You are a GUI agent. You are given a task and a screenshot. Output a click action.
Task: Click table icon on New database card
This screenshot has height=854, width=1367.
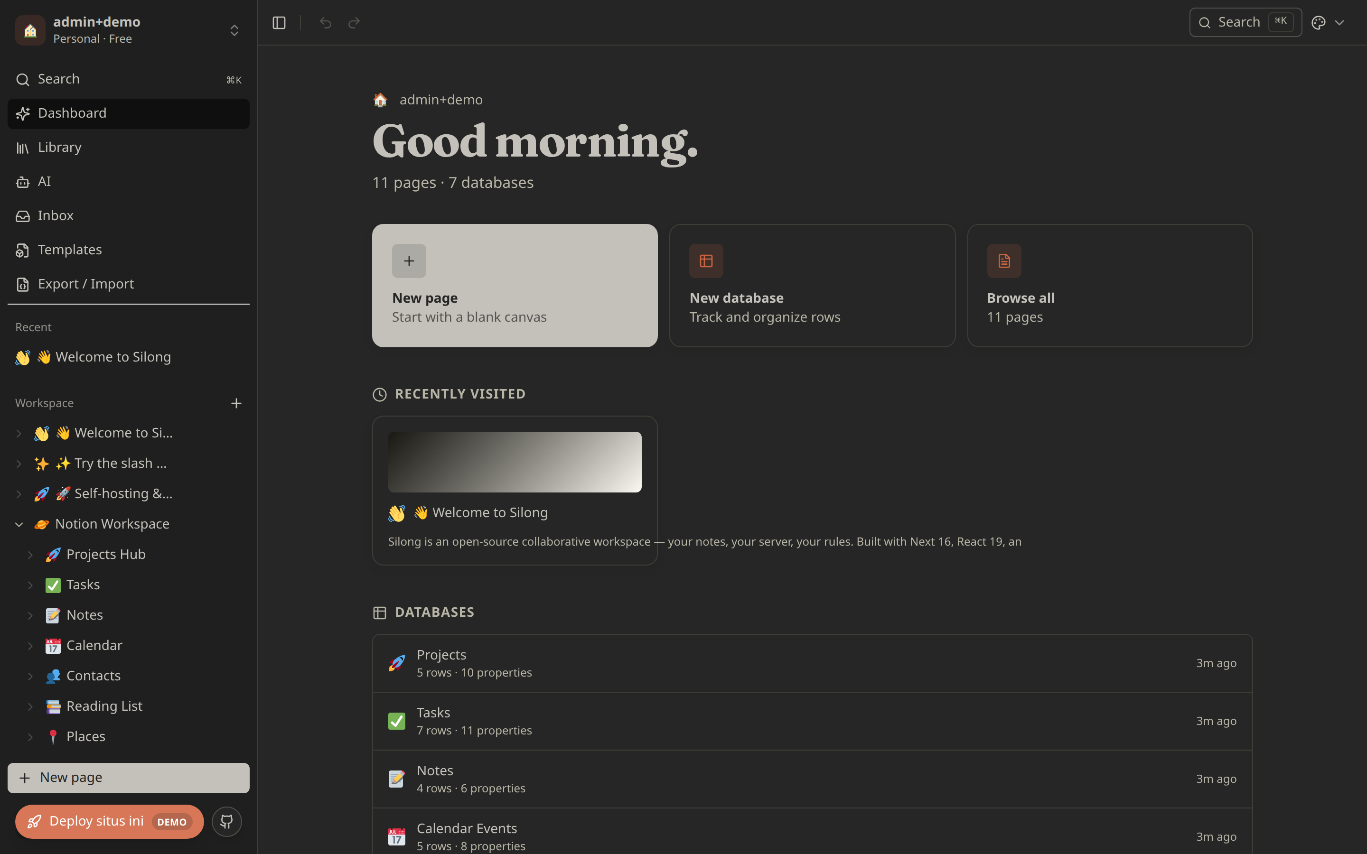[706, 261]
